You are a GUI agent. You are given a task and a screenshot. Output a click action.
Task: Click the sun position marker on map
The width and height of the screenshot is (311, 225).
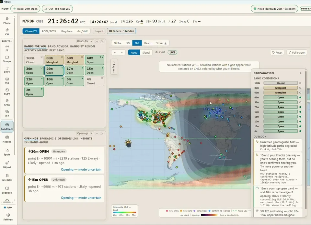(129, 143)
